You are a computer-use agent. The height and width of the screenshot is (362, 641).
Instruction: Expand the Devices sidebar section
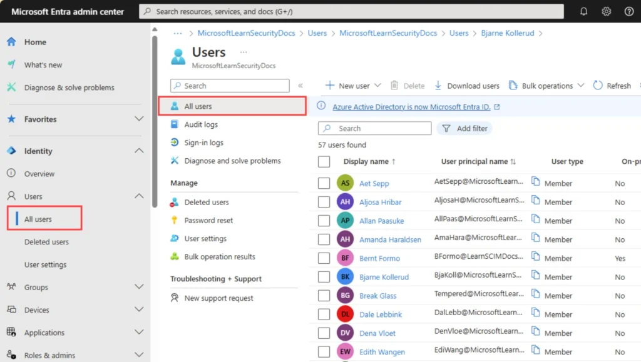[139, 309]
